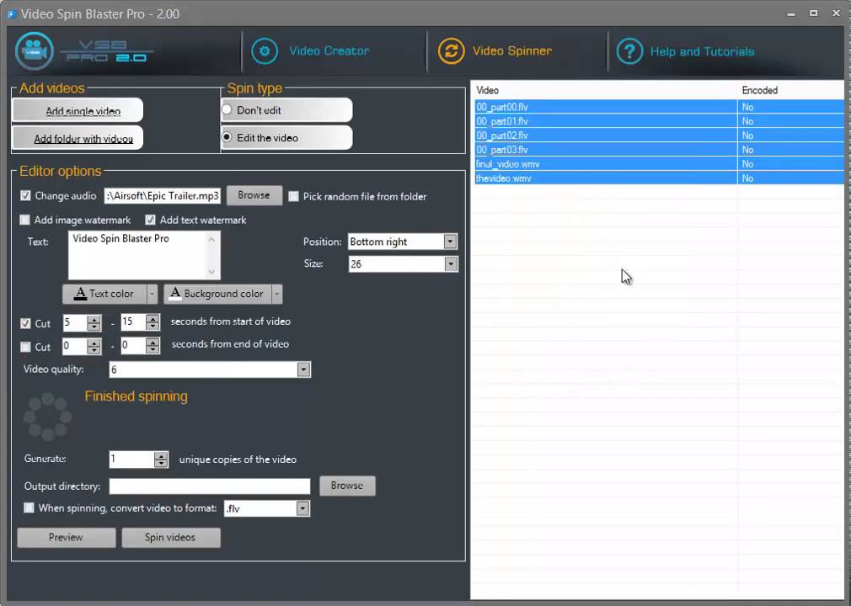Open the Video quality dropdown
This screenshot has width=851, height=606.
(x=303, y=369)
